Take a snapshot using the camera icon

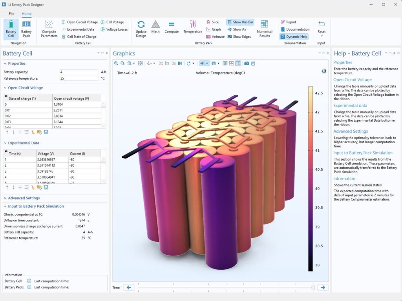pos(246,63)
